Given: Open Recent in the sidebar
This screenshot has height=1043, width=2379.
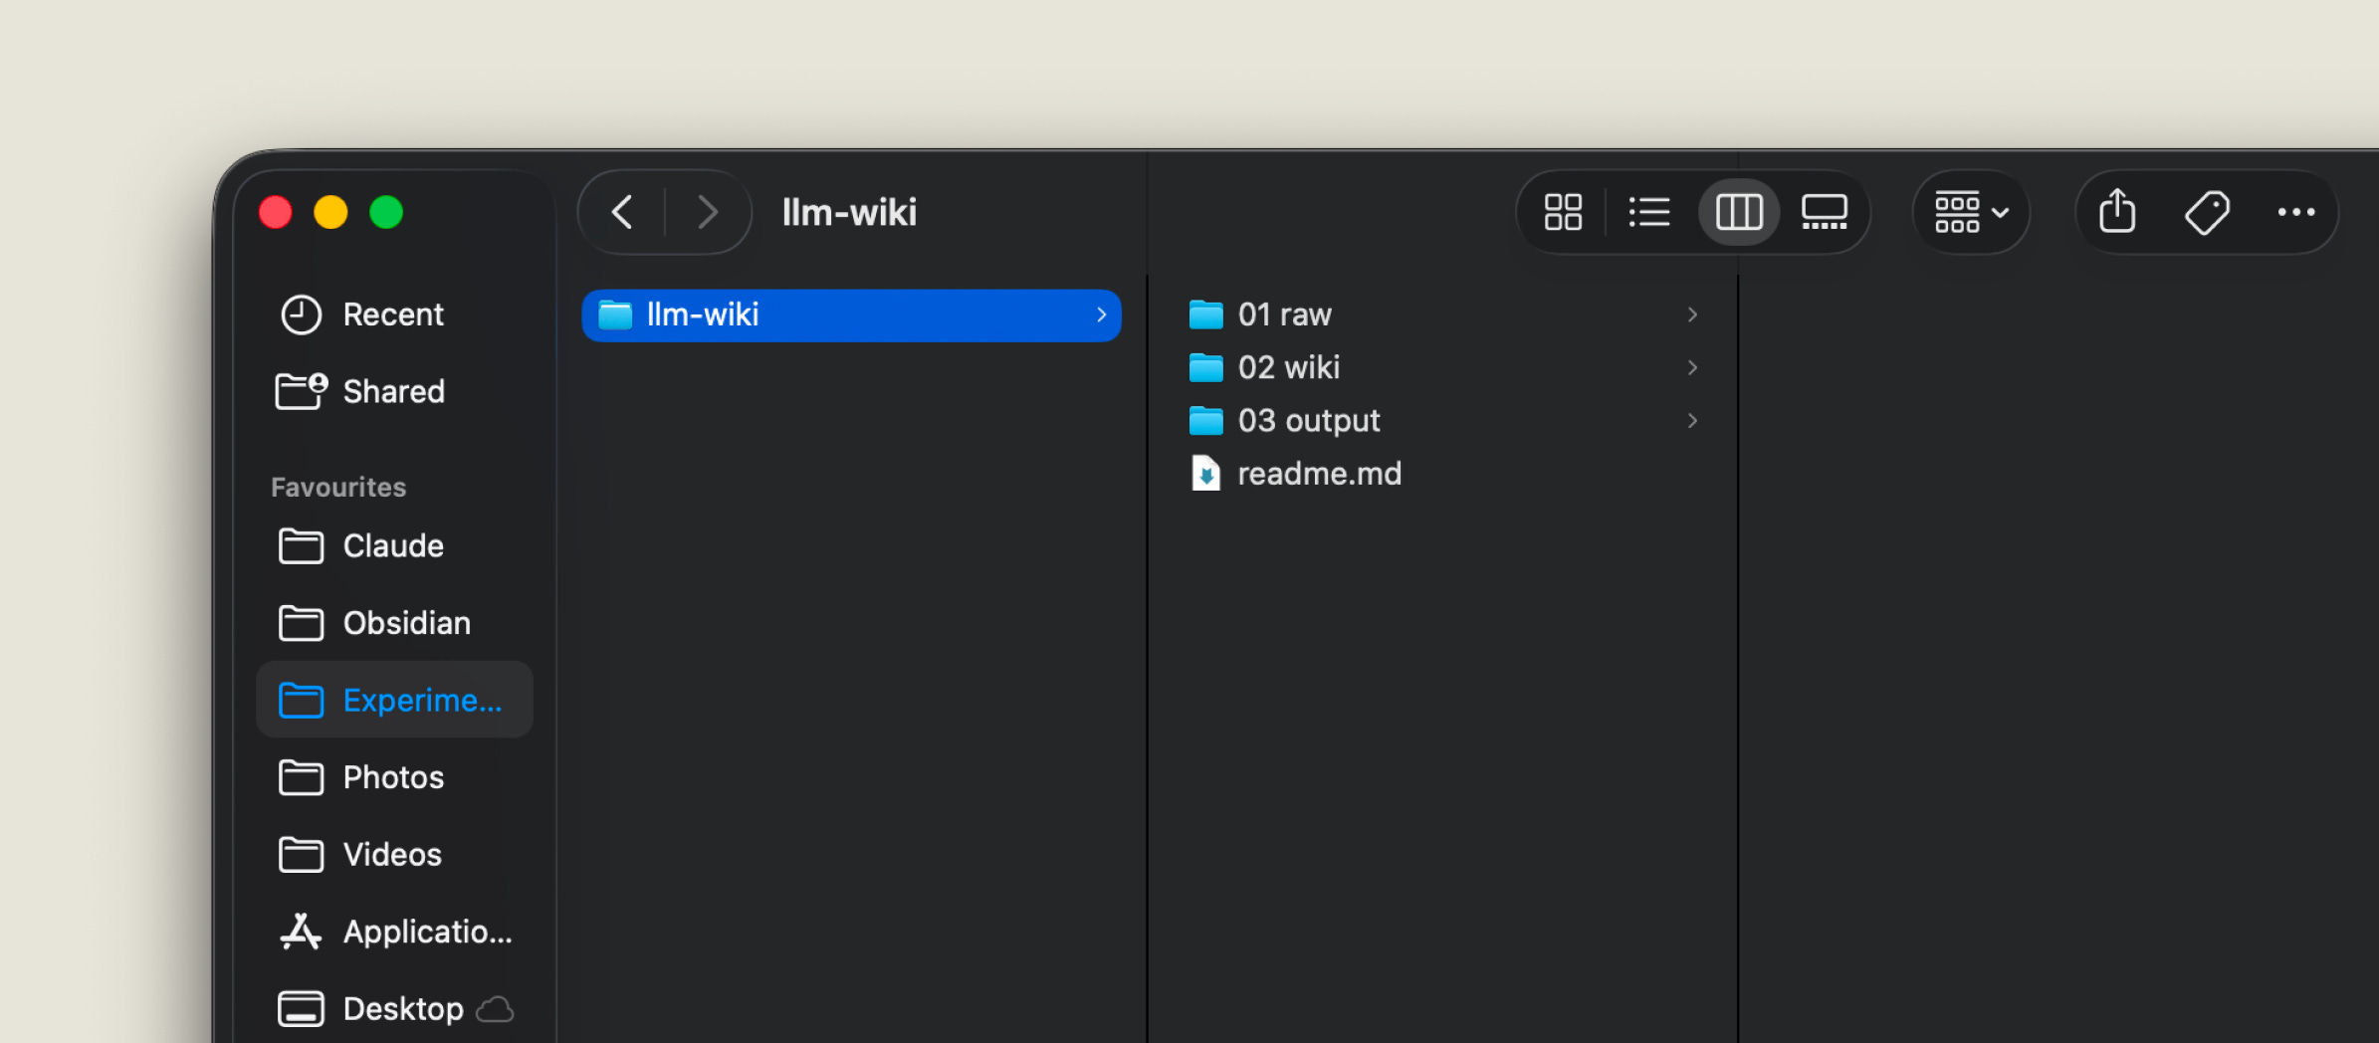Looking at the screenshot, I should pos(393,314).
